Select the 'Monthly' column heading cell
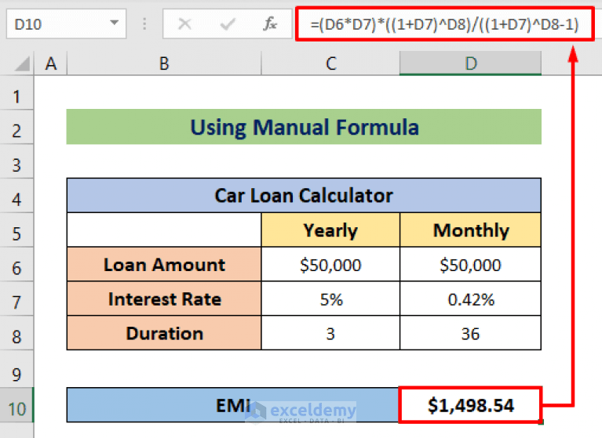The image size is (602, 438). 471,230
